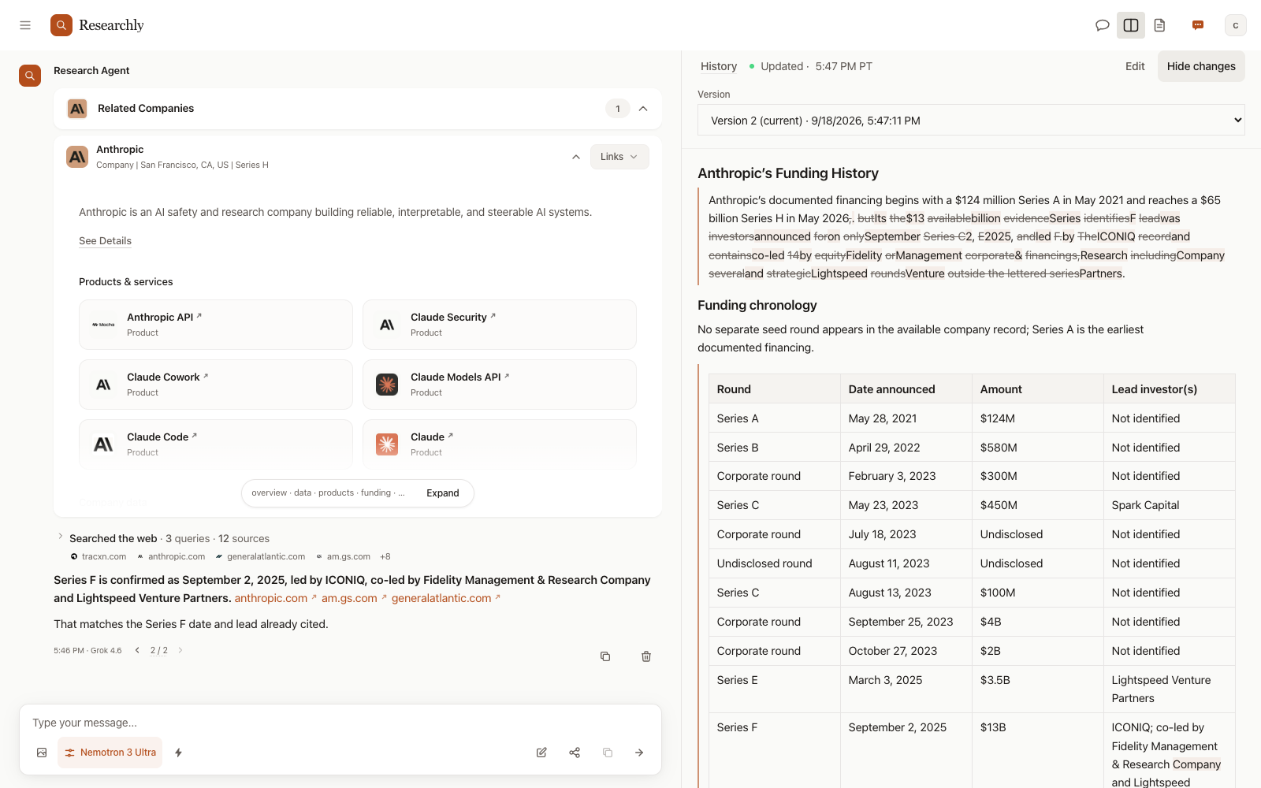Open the Claude Models API product card
This screenshot has height=788, width=1261.
click(500, 385)
